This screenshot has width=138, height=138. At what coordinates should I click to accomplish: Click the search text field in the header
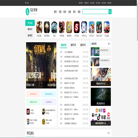click(x=95, y=11)
